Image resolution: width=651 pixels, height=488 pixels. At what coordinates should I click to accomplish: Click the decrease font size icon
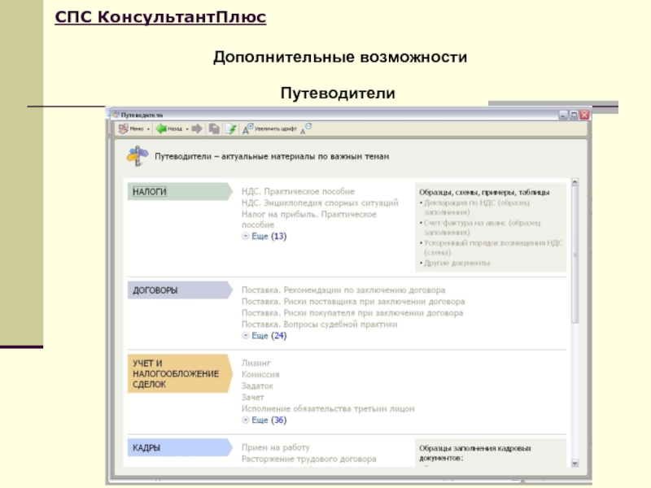(306, 129)
